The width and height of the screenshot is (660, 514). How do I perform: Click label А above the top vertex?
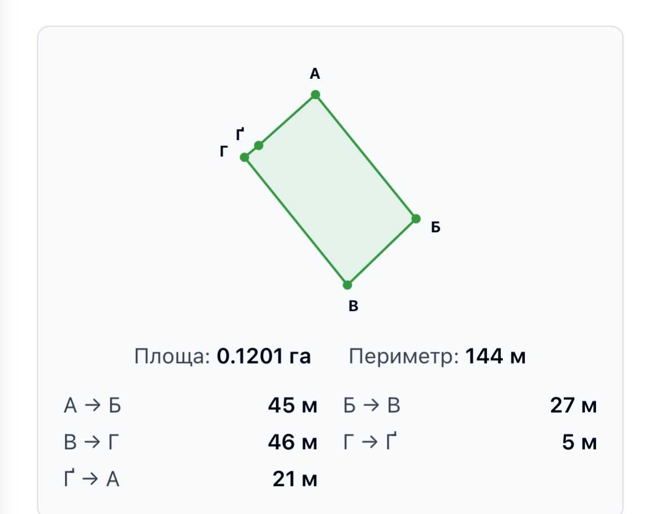coord(315,74)
